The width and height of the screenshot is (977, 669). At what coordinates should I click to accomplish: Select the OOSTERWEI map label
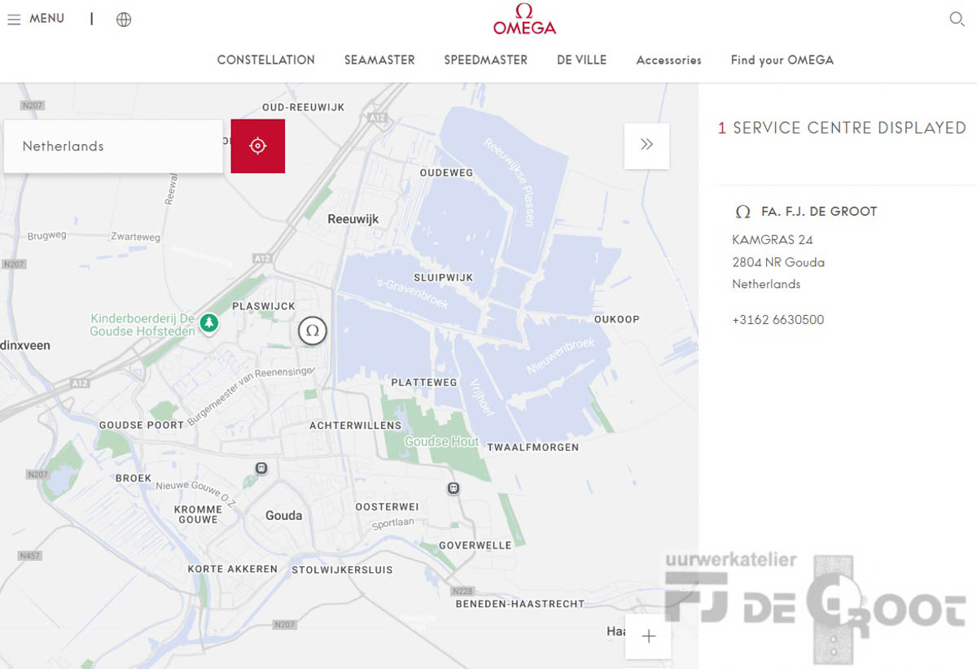click(x=387, y=506)
